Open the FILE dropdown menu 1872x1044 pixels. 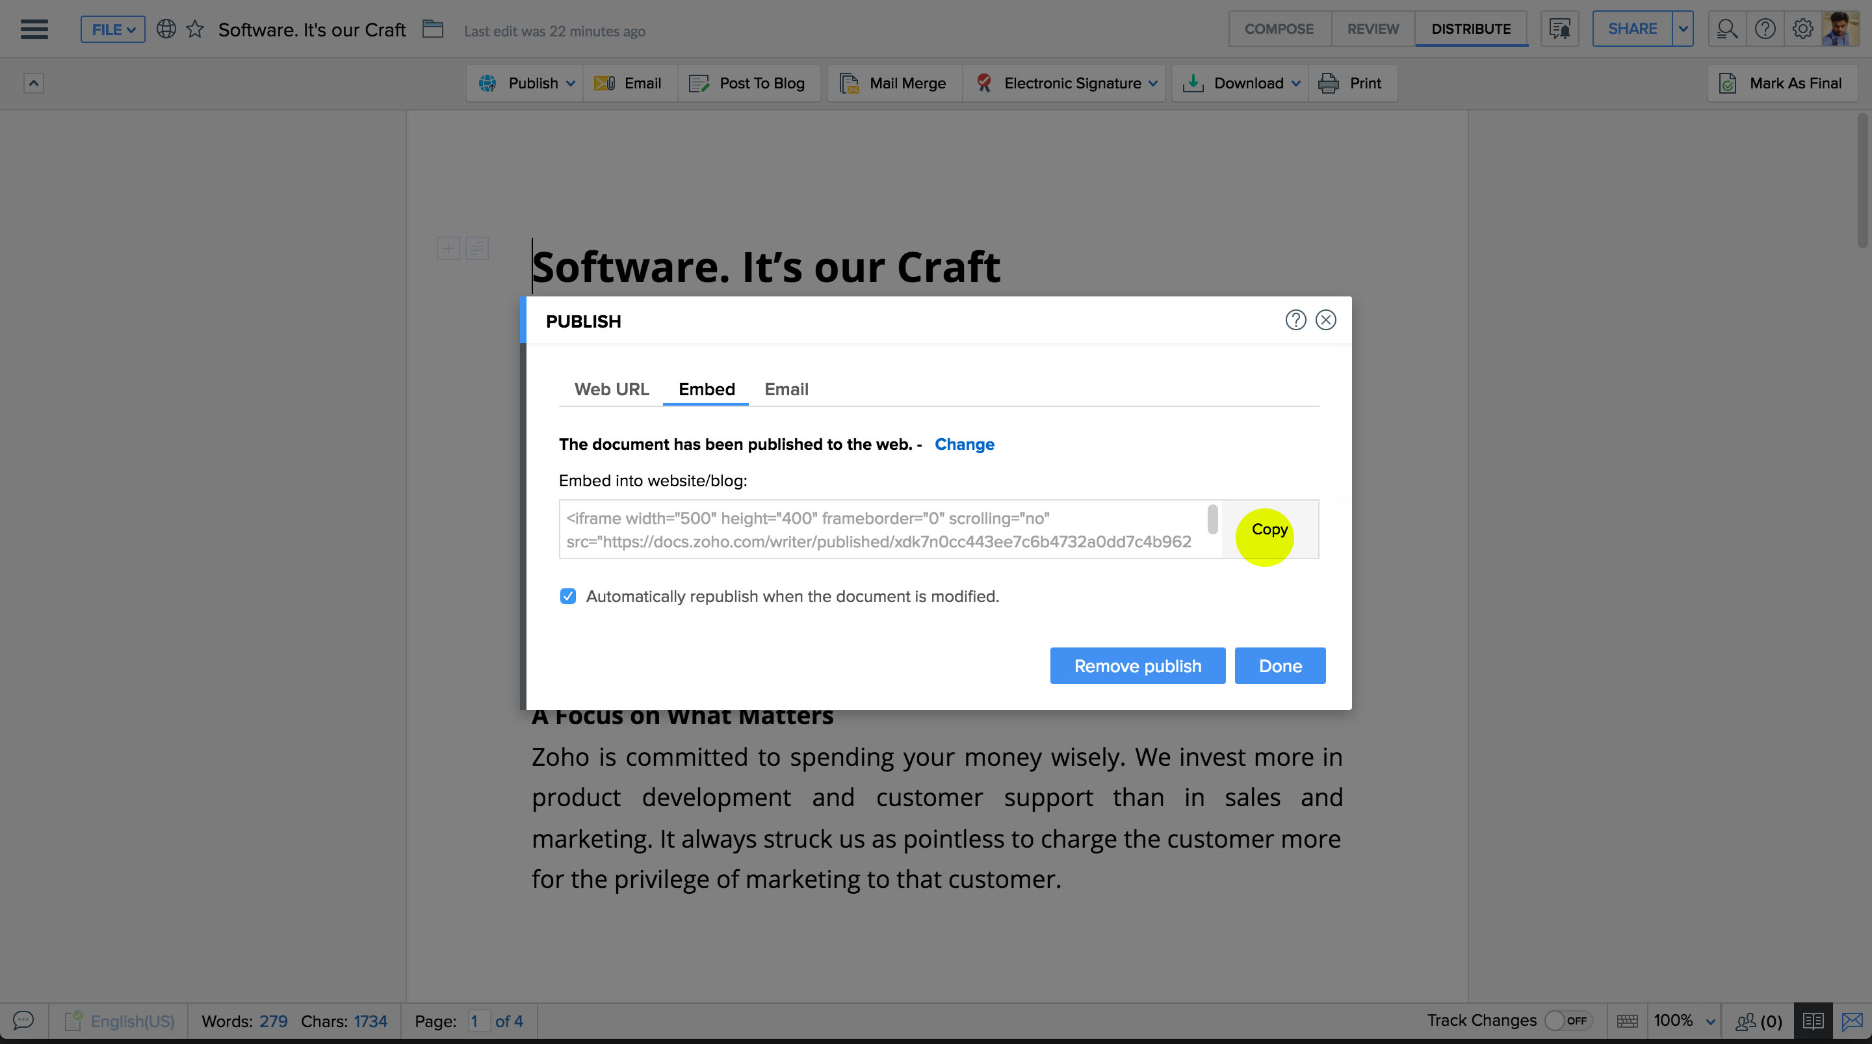tap(112, 29)
